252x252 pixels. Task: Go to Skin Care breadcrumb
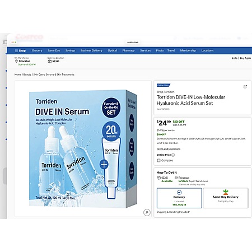pyautogui.click(x=39, y=74)
